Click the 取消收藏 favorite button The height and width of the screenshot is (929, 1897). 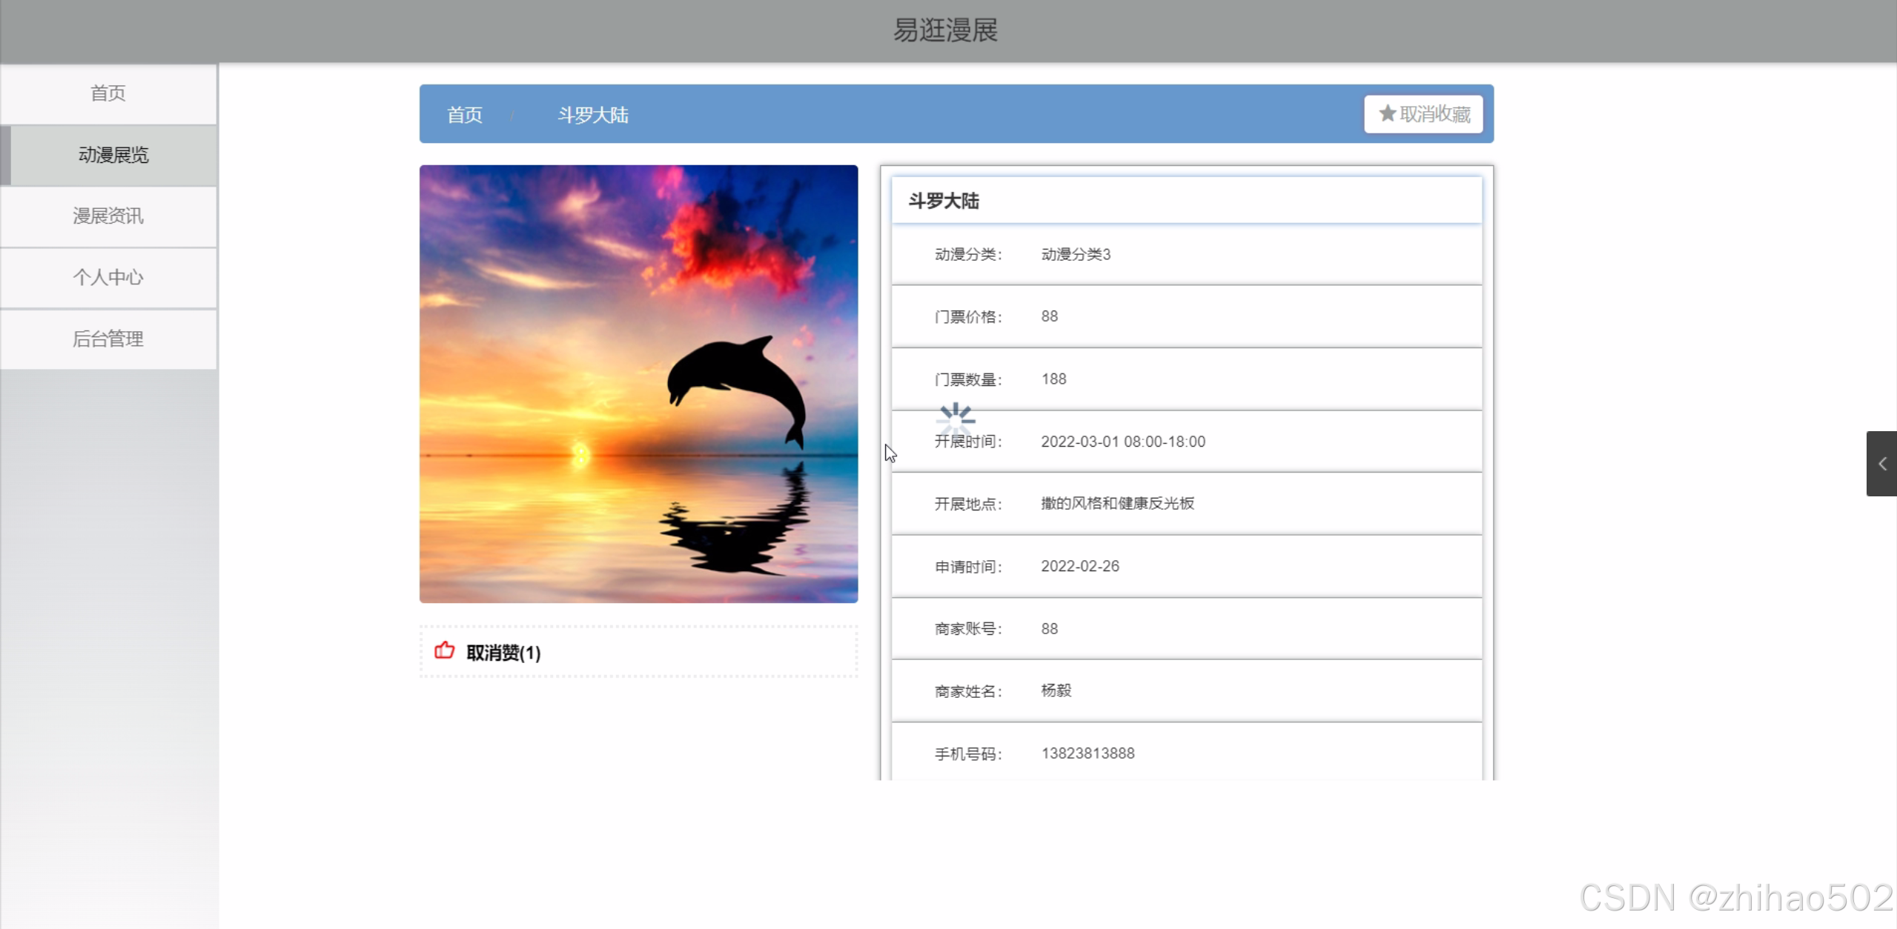point(1423,114)
